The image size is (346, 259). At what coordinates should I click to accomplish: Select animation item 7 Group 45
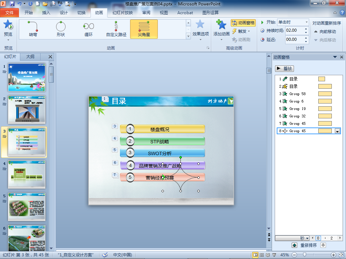309,123
